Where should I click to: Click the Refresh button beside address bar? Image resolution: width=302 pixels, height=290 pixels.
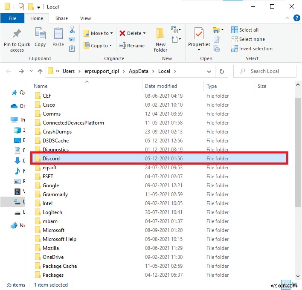click(222, 71)
